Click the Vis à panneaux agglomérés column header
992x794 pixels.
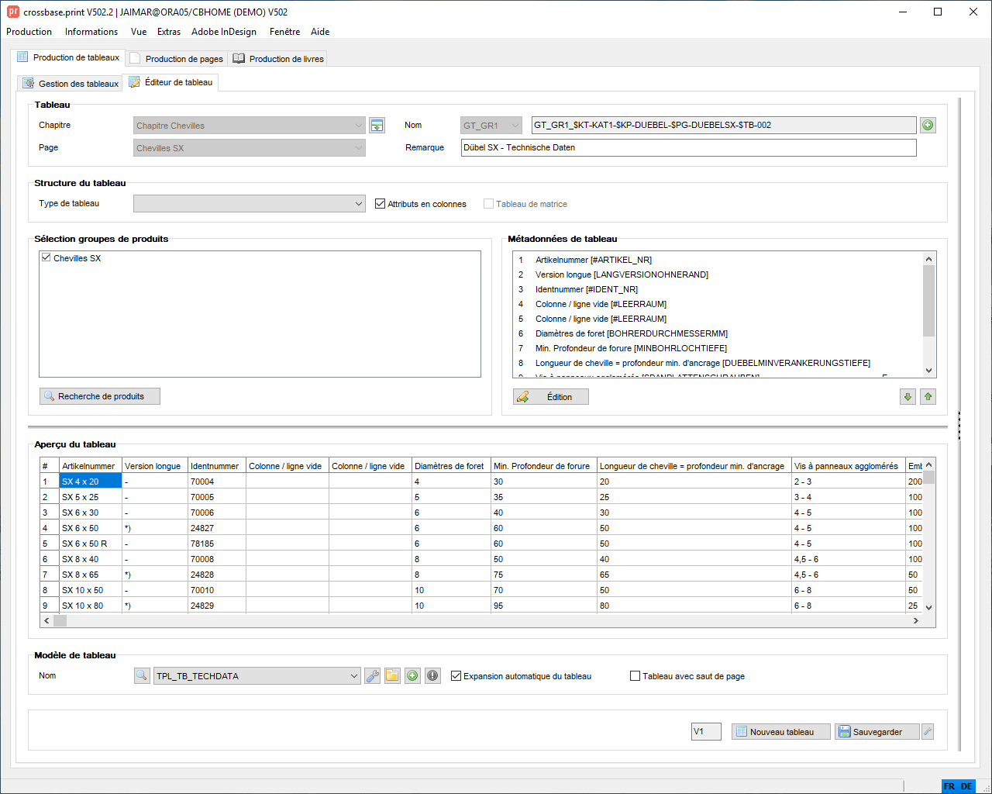pyautogui.click(x=848, y=466)
